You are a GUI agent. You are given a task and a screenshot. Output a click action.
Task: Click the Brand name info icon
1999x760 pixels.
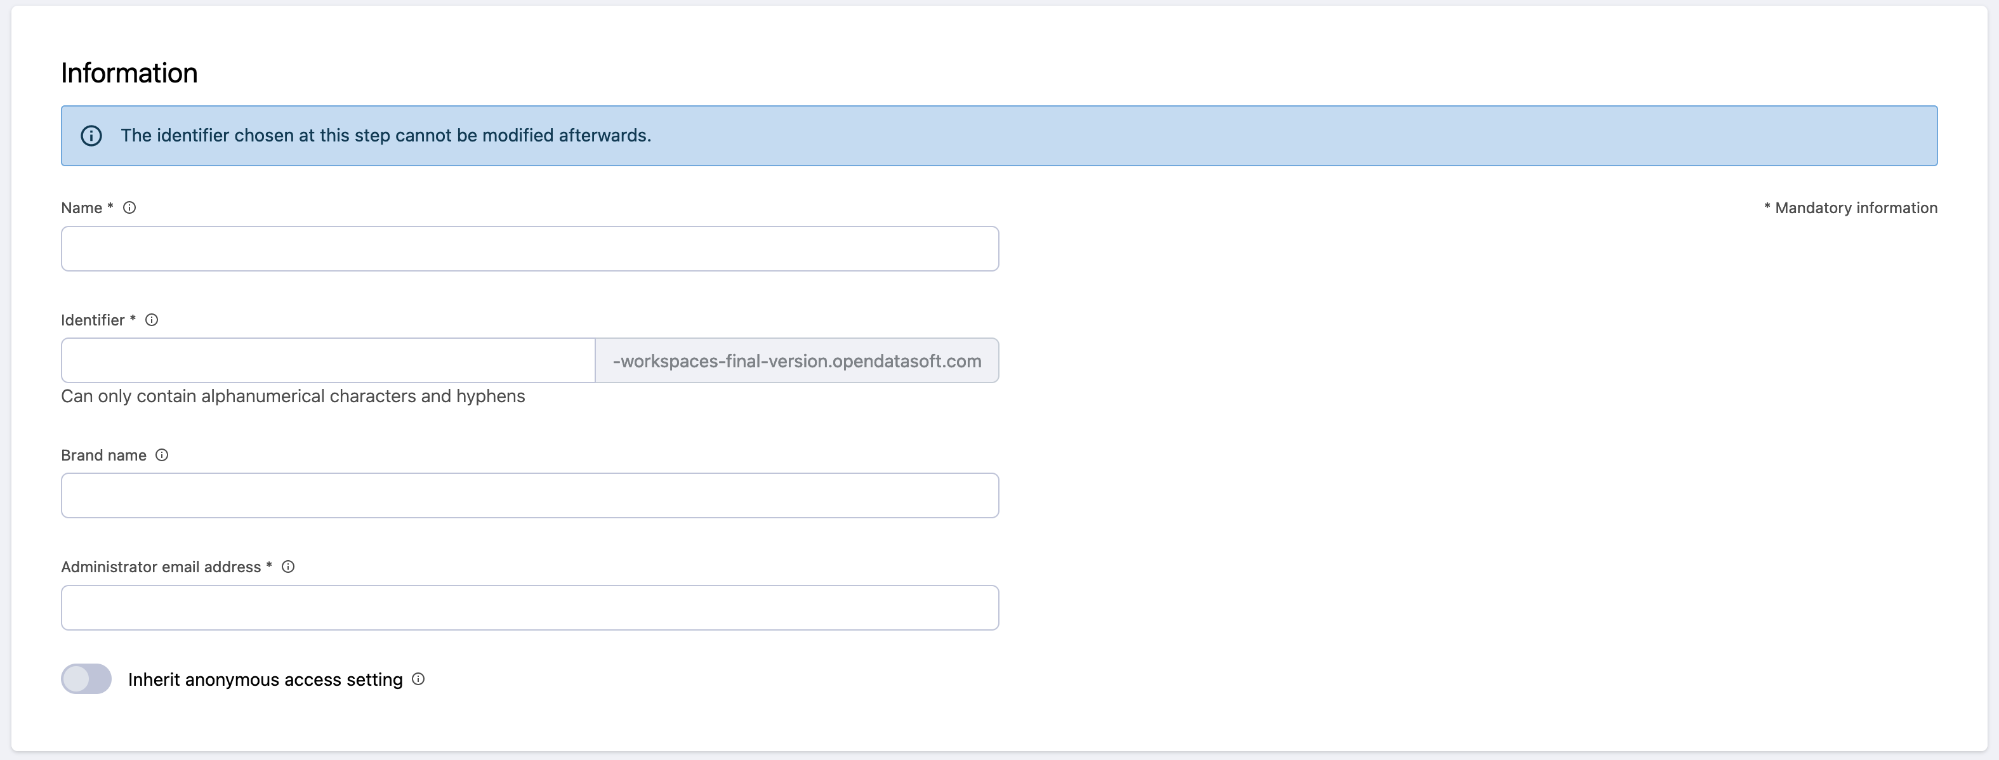[x=161, y=455]
